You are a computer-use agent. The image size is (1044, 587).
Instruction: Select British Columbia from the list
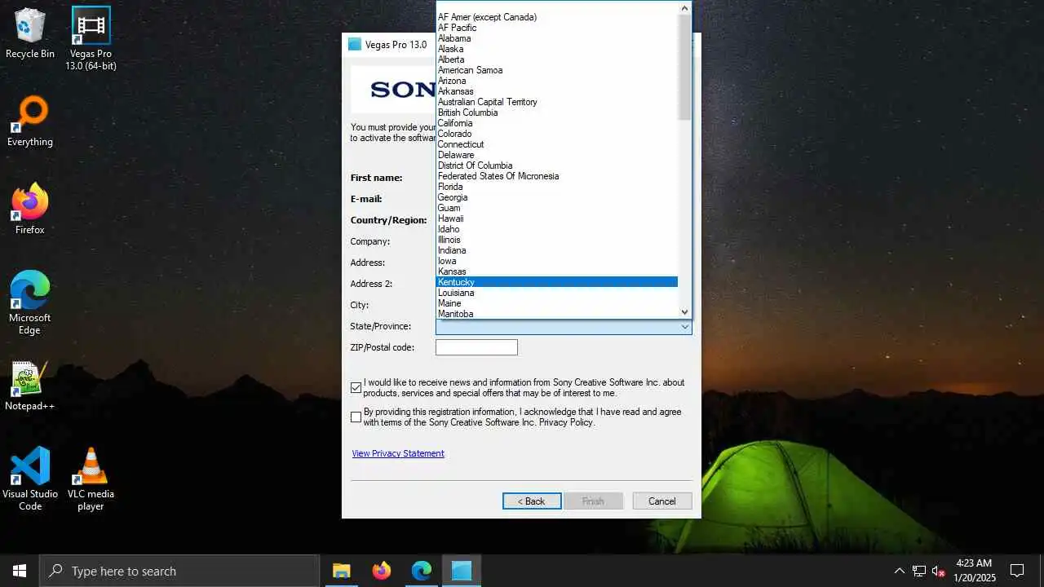click(x=557, y=113)
